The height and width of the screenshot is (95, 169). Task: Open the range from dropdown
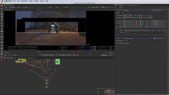151,17
